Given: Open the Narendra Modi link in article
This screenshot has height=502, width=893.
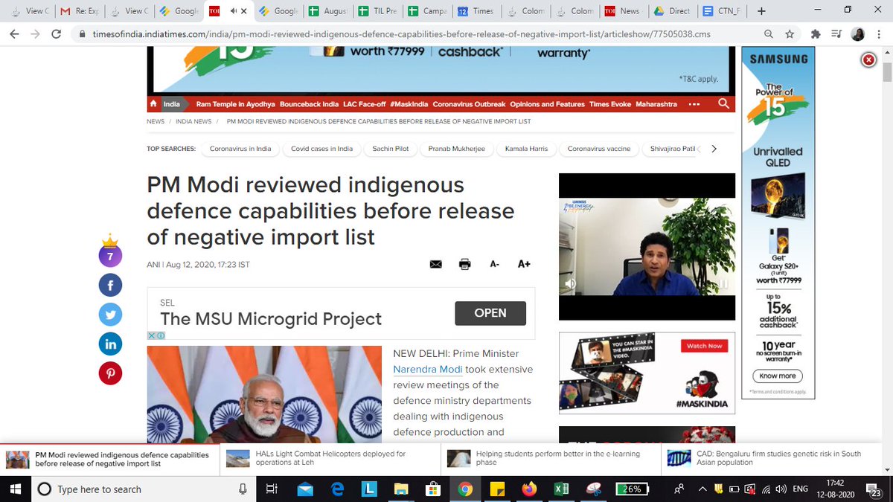Looking at the screenshot, I should (x=428, y=369).
